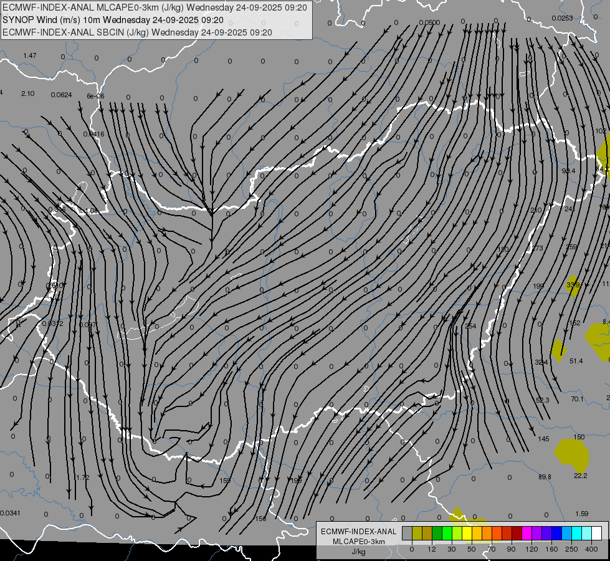This screenshot has height=561, width=610.
Task: Click the J/kg unit label in legend
Action: pos(359,552)
